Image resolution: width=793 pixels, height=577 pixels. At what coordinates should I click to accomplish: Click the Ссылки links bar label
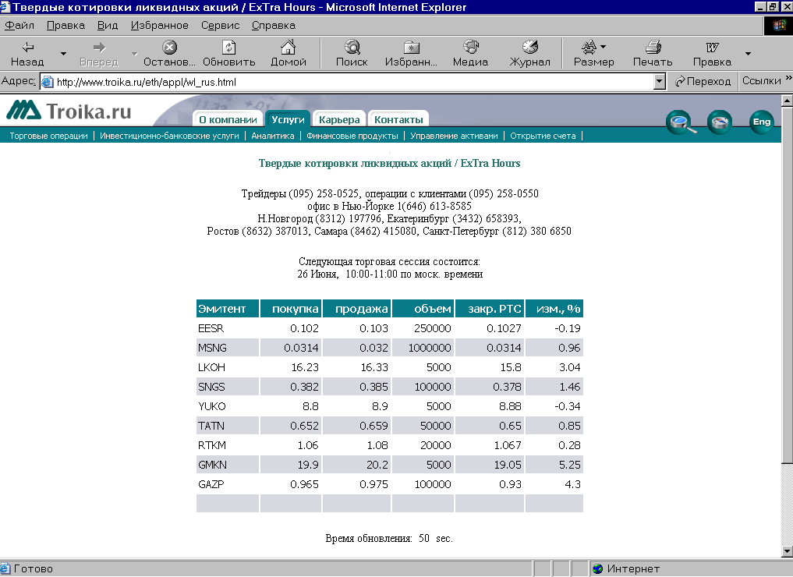click(762, 81)
